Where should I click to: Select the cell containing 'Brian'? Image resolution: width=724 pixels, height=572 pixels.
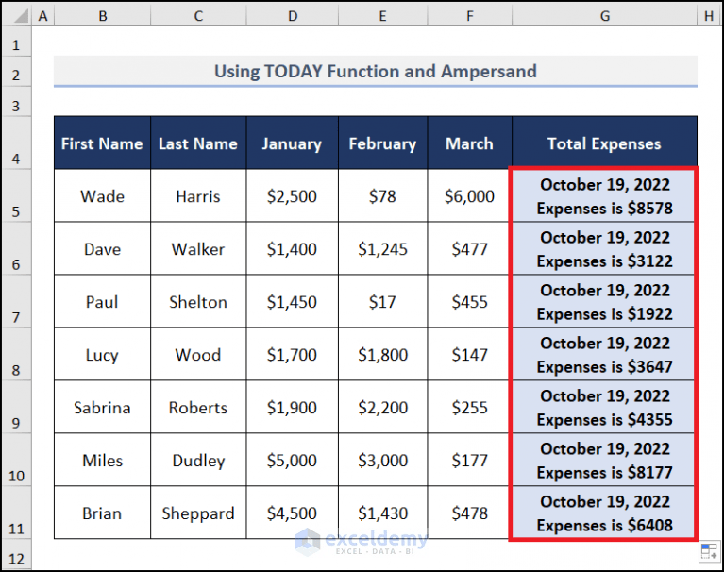click(x=102, y=513)
